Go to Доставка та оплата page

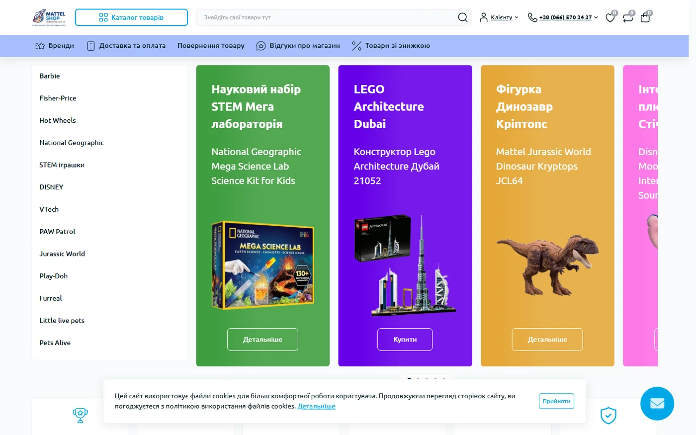coord(126,46)
